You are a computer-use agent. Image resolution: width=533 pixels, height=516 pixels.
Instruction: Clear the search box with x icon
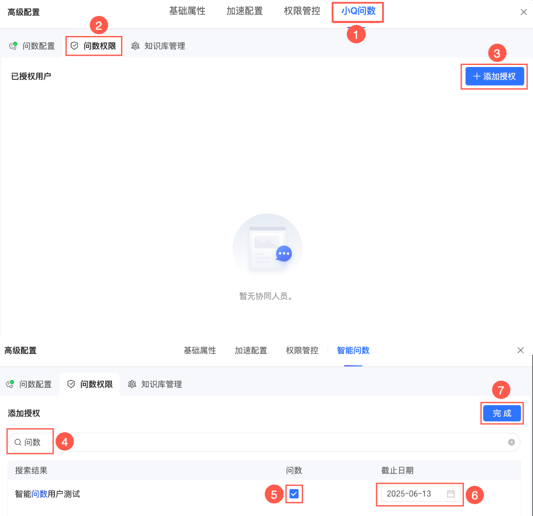[511, 442]
